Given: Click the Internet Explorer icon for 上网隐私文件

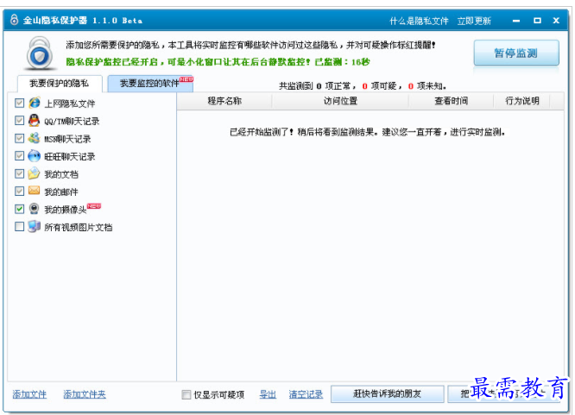Looking at the screenshot, I should [x=35, y=103].
